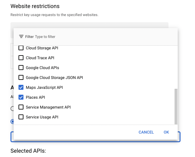Click the 'Selected APIs:' heading
Image resolution: width=195 pixels, height=157 pixels.
pyautogui.click(x=28, y=151)
